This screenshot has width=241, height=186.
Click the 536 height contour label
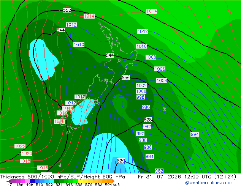point(126,78)
